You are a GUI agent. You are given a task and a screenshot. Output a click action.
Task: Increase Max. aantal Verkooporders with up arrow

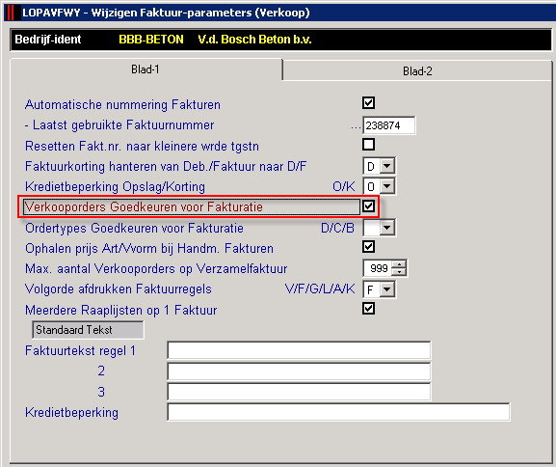coord(399,264)
